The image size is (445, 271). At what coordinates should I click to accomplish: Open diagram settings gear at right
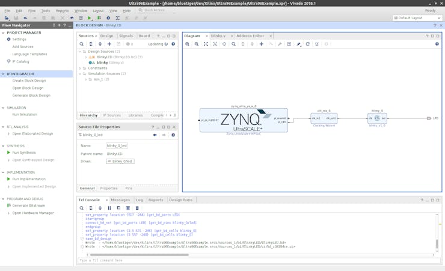coord(437,44)
